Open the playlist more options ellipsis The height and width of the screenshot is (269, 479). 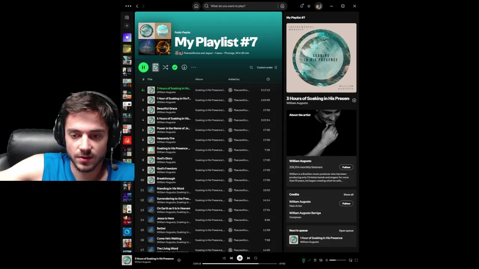coord(193,67)
